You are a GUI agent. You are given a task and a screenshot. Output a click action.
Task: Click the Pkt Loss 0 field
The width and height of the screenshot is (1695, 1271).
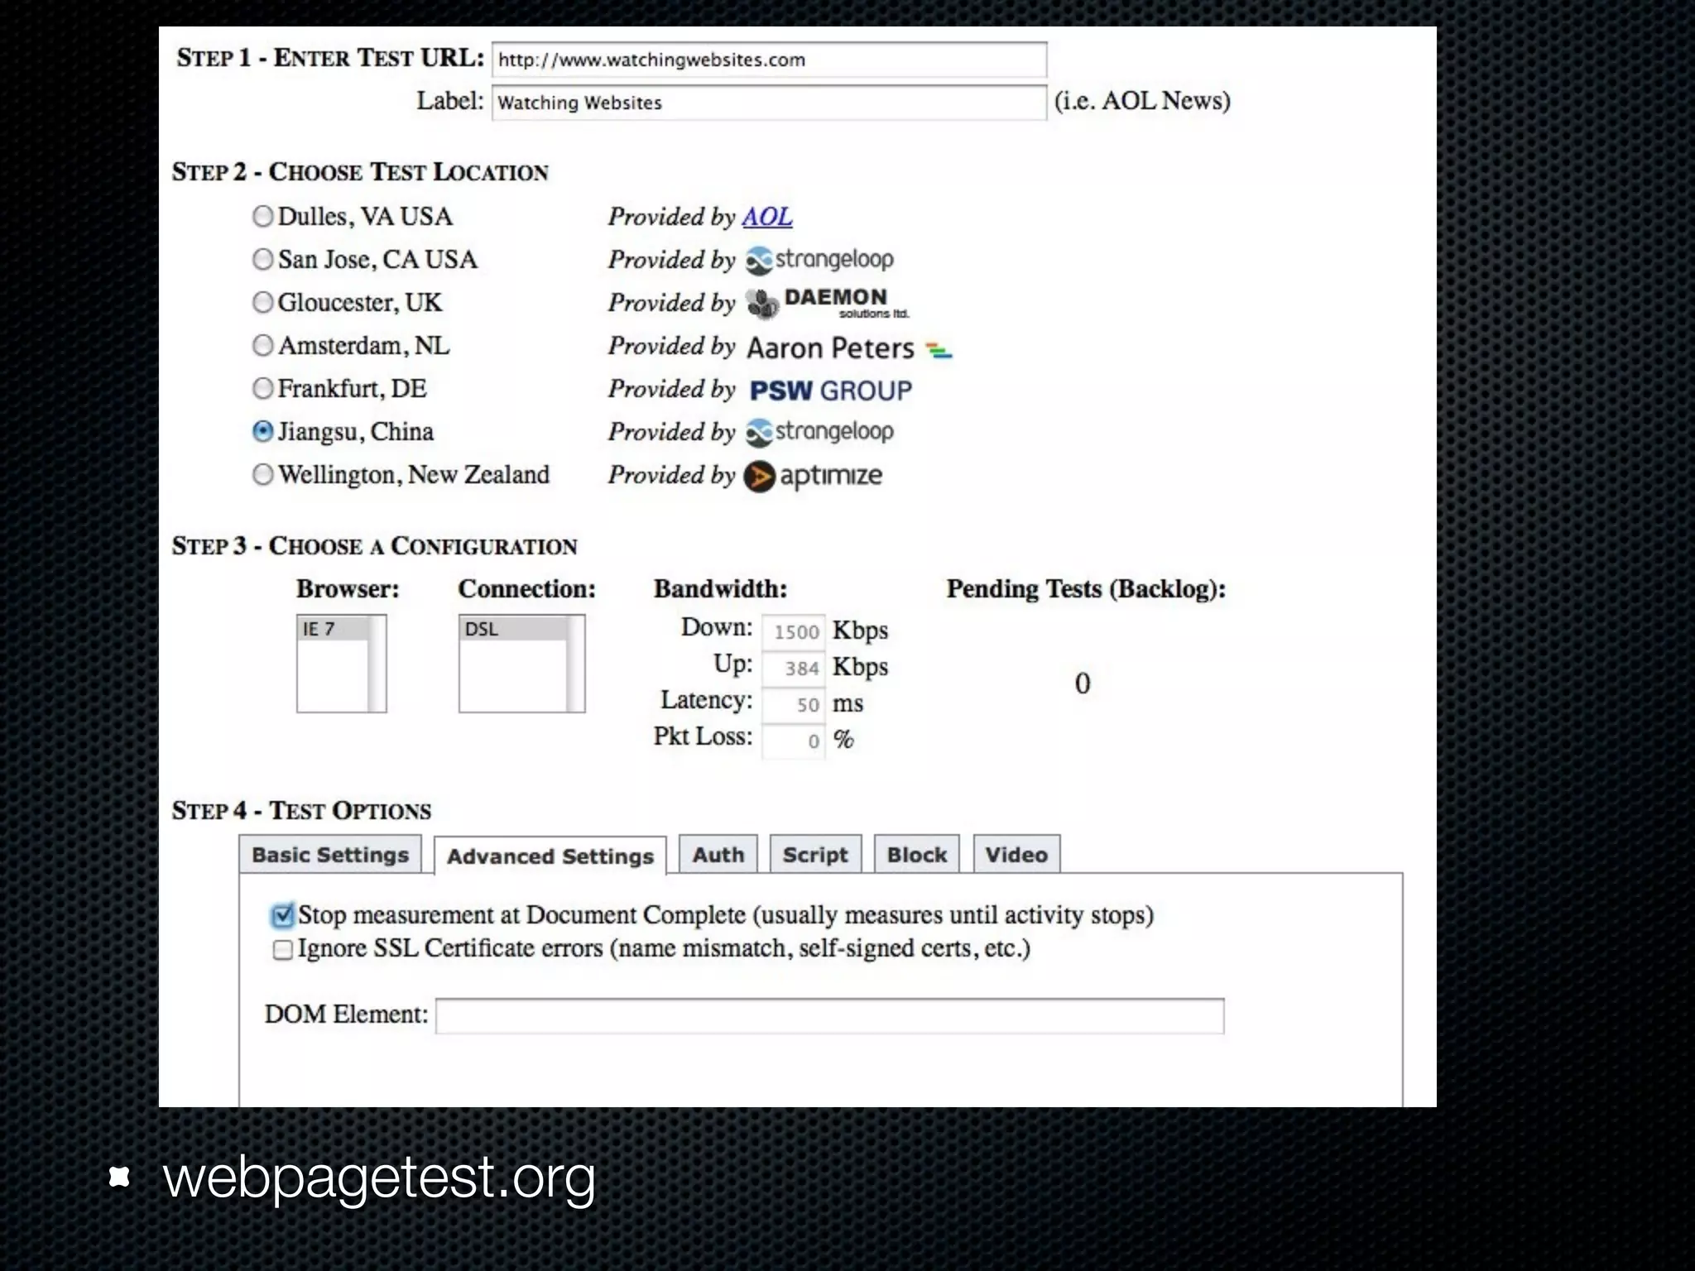click(x=793, y=741)
